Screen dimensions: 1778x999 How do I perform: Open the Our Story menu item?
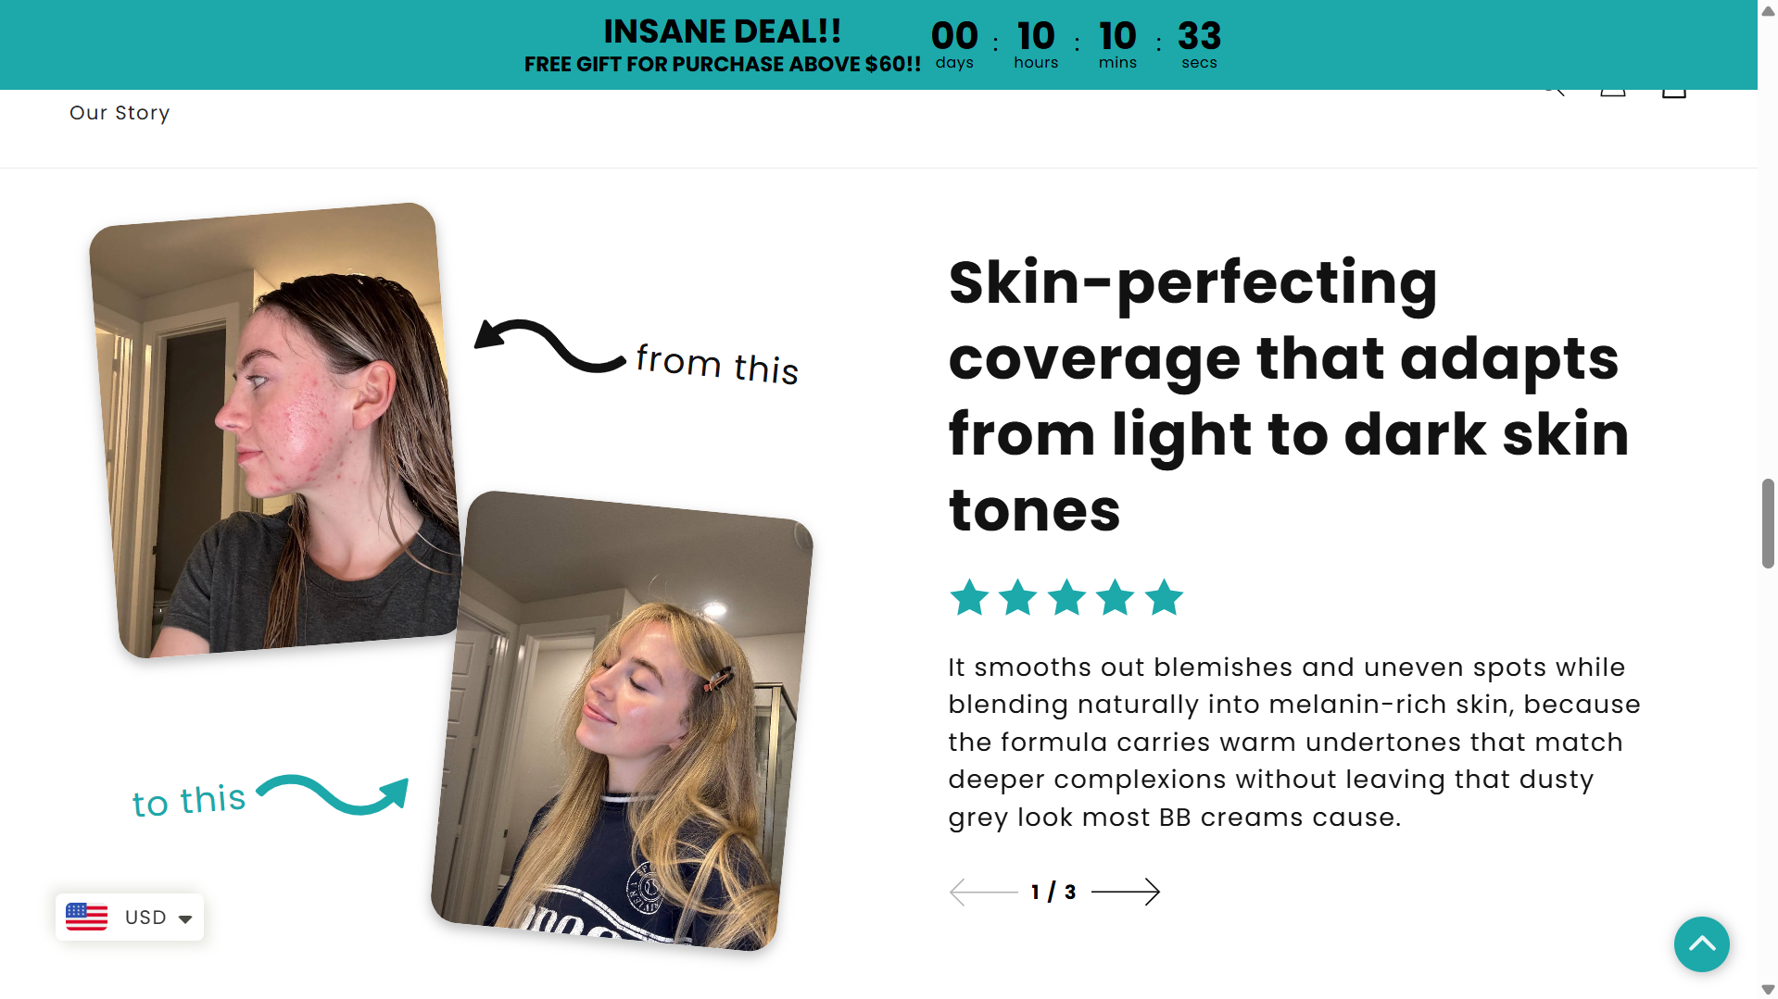pos(120,113)
